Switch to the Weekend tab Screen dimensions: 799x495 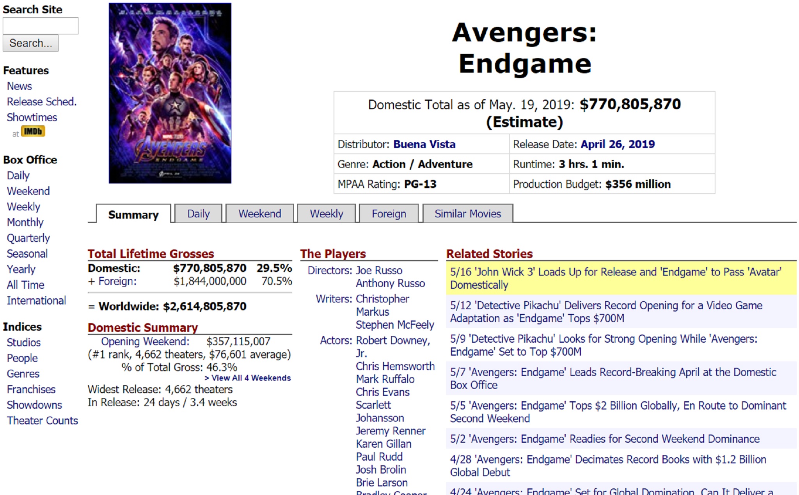click(x=260, y=214)
